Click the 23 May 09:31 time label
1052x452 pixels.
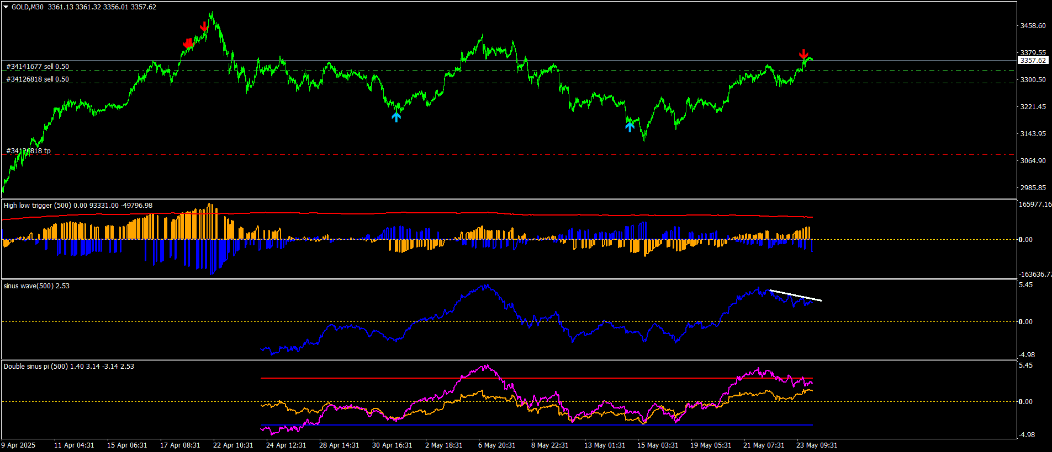(x=817, y=445)
